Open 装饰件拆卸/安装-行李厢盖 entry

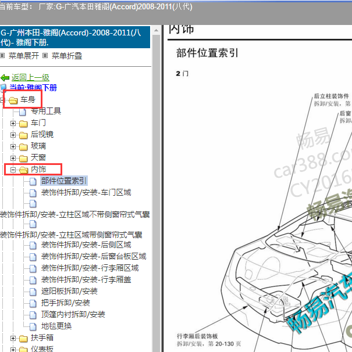click(86, 280)
